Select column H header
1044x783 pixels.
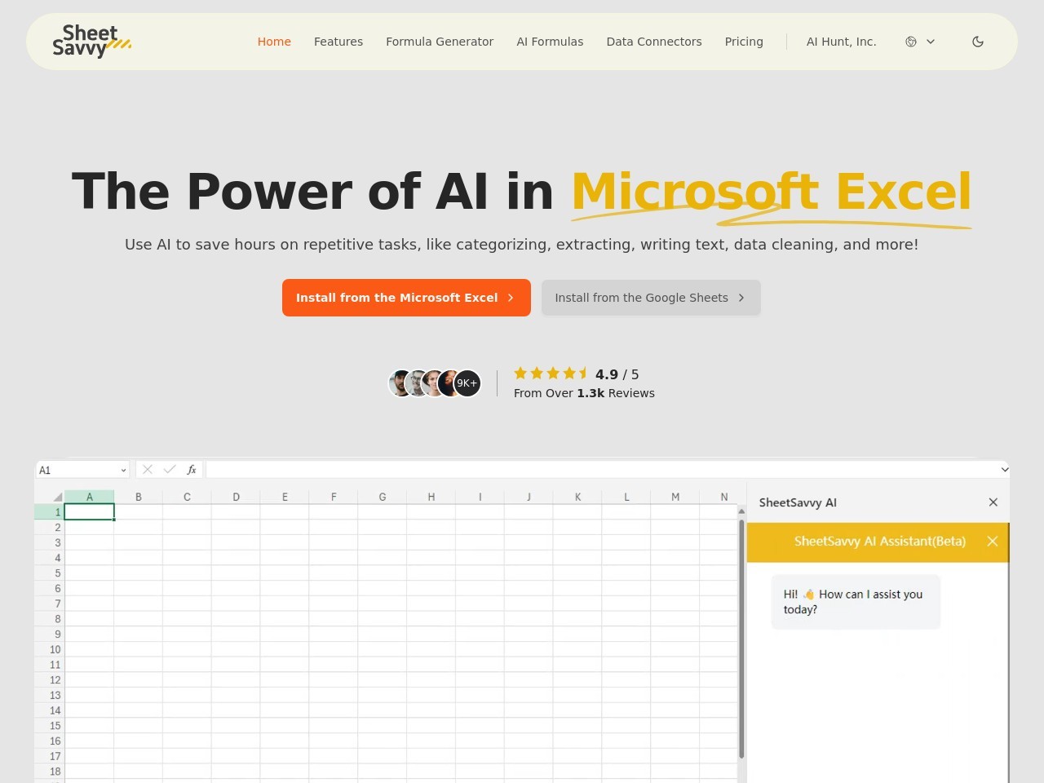(x=431, y=497)
